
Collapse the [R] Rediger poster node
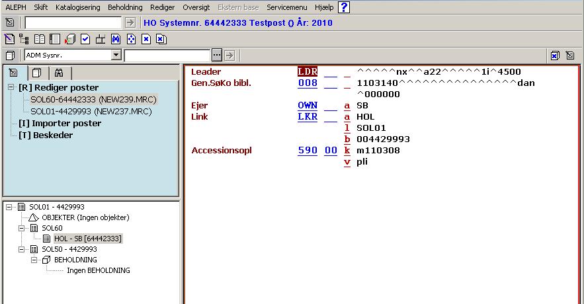pyautogui.click(x=11, y=88)
